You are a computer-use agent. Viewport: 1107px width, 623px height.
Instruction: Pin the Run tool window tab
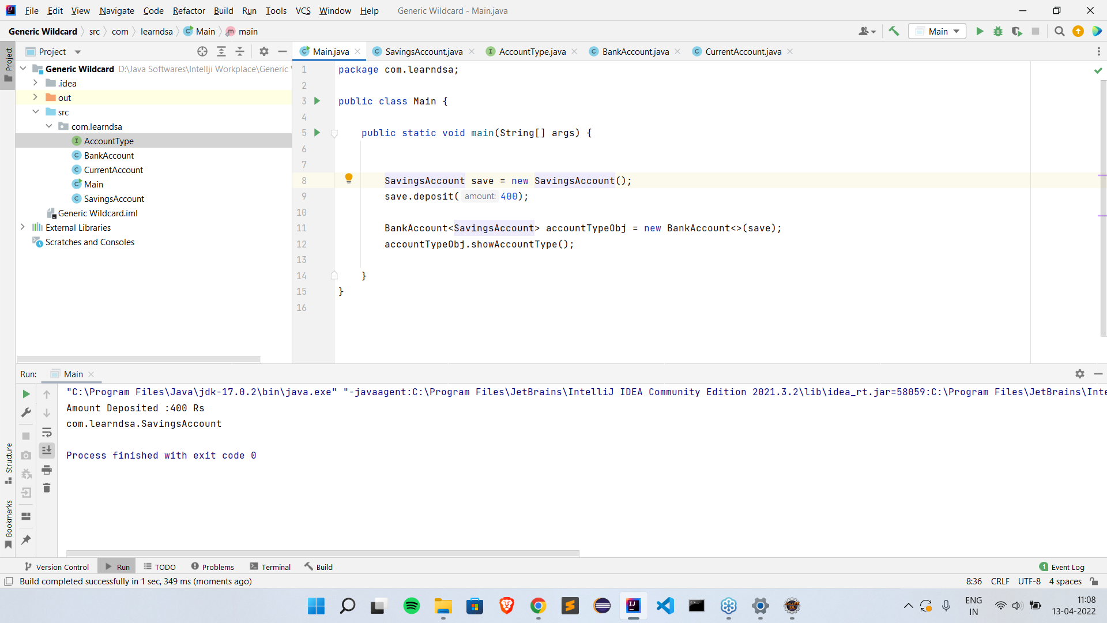click(x=25, y=540)
